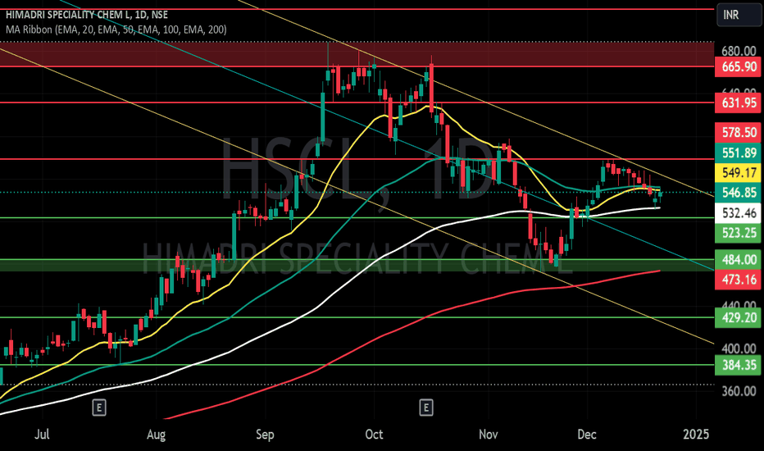Screen dimensions: 764x451
Task: Click the Dec label on time axis
Action: 587,434
